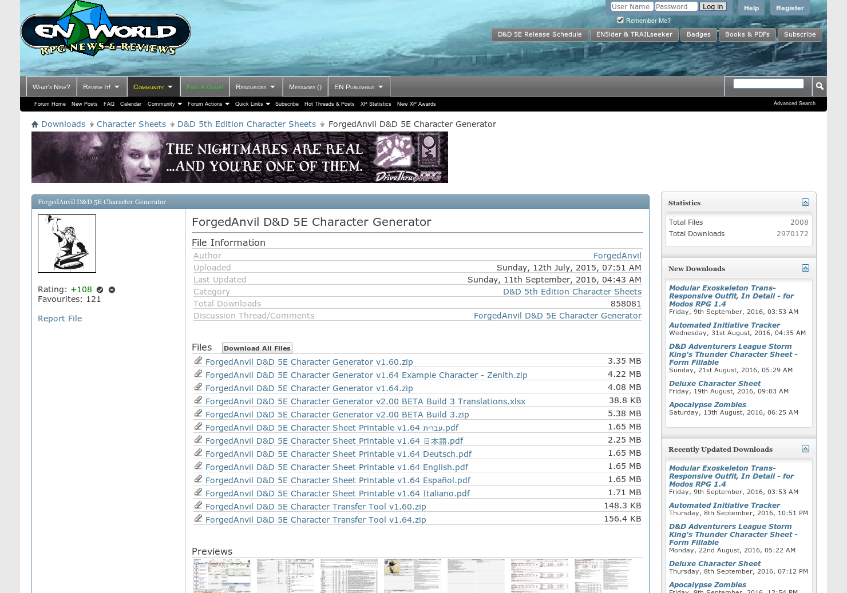The width and height of the screenshot is (847, 593).
Task: Click the negative rating minus icon
Action: point(112,290)
